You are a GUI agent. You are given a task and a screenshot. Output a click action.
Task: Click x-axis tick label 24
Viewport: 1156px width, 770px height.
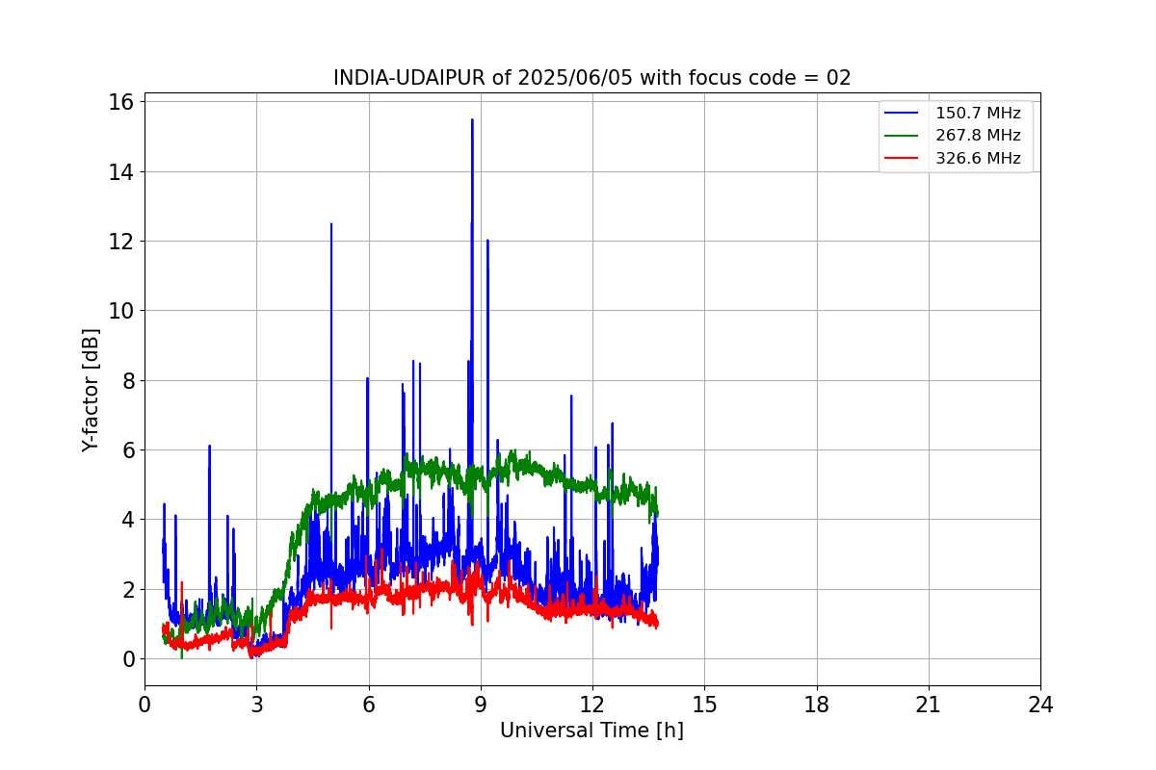(x=1040, y=705)
